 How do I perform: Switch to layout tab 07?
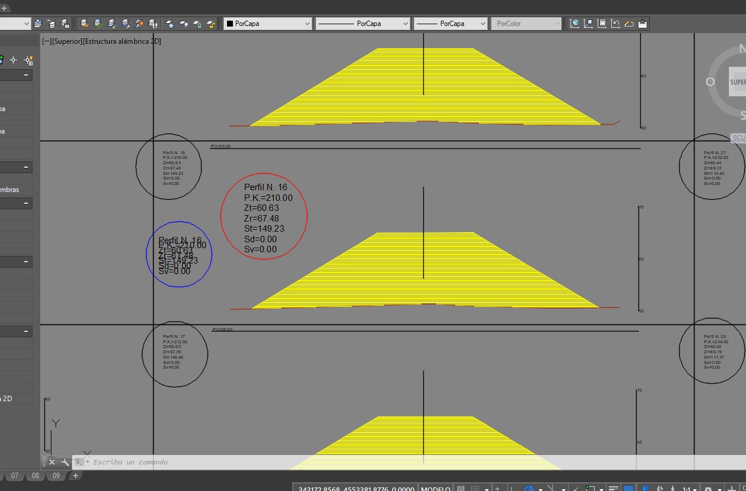(15, 476)
